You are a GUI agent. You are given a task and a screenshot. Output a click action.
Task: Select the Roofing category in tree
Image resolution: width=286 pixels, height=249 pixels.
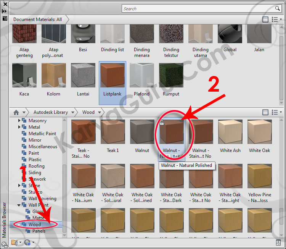[x=36, y=166]
